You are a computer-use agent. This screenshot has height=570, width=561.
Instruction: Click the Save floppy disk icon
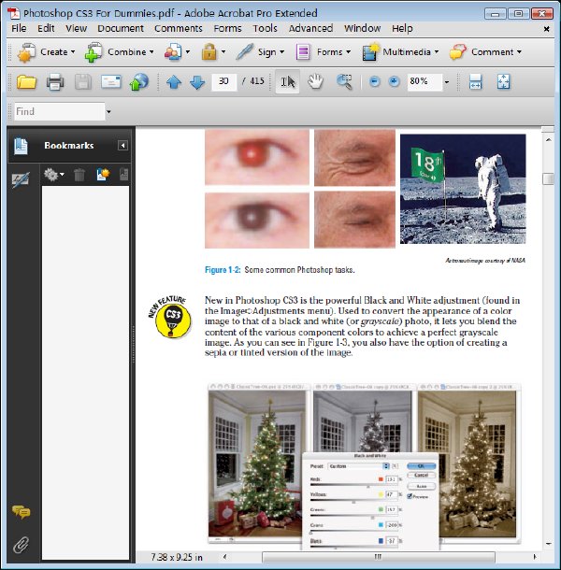[83, 82]
